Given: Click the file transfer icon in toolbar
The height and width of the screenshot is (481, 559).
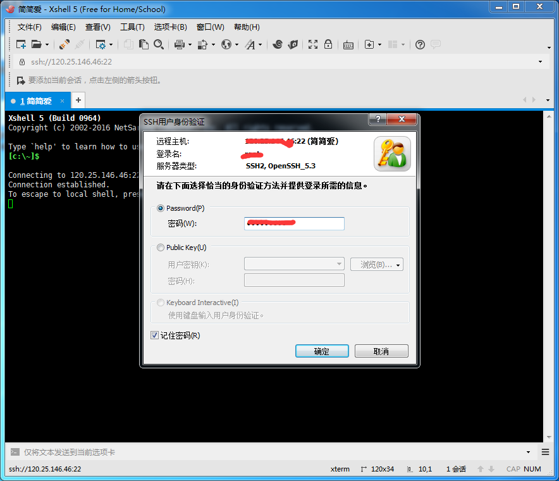Looking at the screenshot, I should click(x=202, y=44).
